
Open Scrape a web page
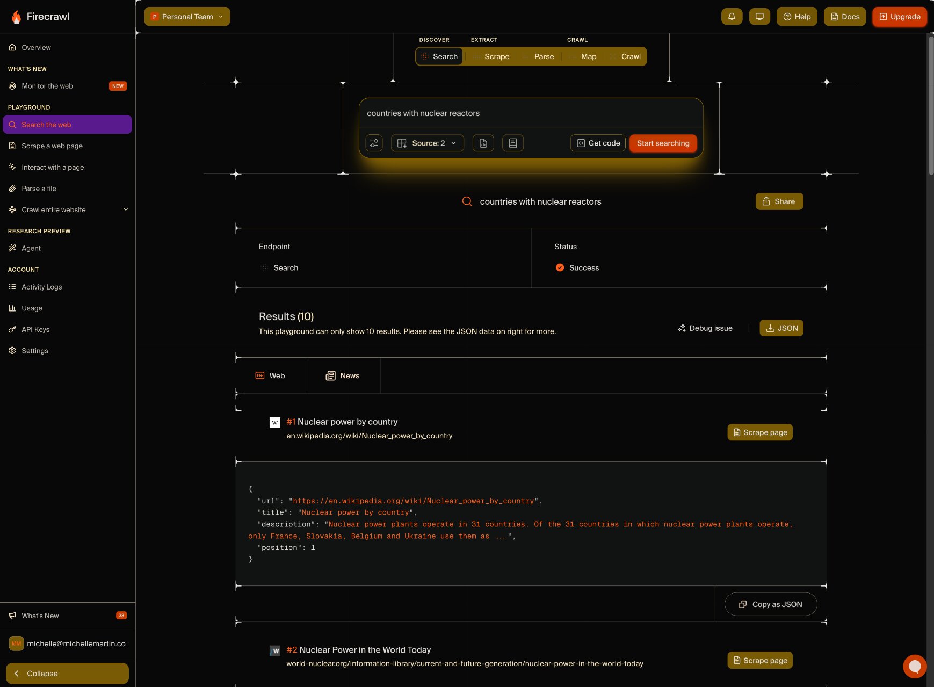[x=68, y=146]
